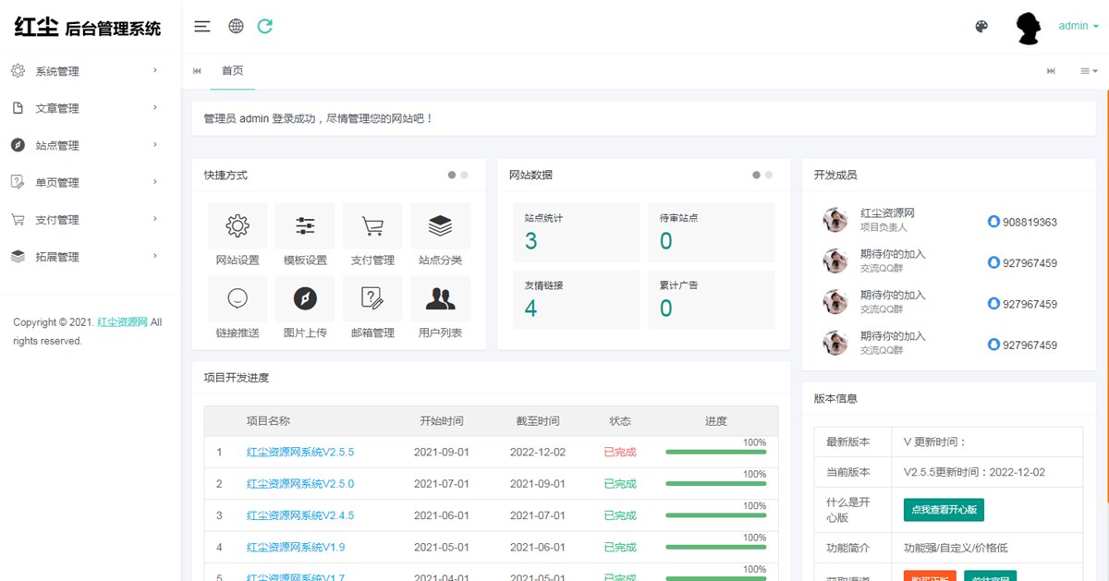Click the V2.5.5 row progress bar
The image size is (1109, 581).
click(x=716, y=453)
